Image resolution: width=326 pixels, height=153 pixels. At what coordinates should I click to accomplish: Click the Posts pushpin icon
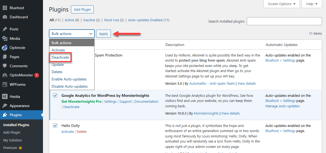point(5,29)
